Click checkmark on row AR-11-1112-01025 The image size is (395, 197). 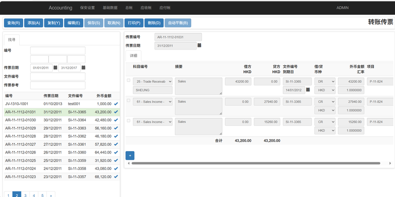coord(116,160)
